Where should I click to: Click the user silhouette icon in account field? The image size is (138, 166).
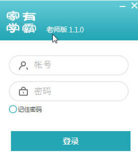point(23,66)
